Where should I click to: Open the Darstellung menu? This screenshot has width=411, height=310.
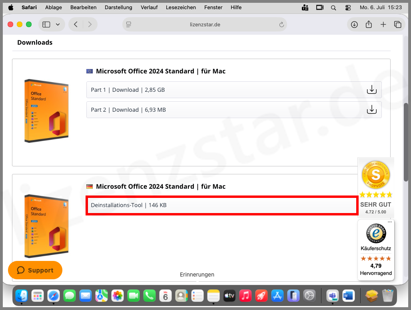point(118,7)
